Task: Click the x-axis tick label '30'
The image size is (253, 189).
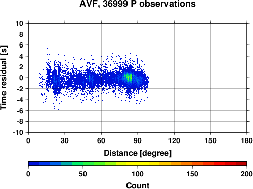Action: [65, 140]
